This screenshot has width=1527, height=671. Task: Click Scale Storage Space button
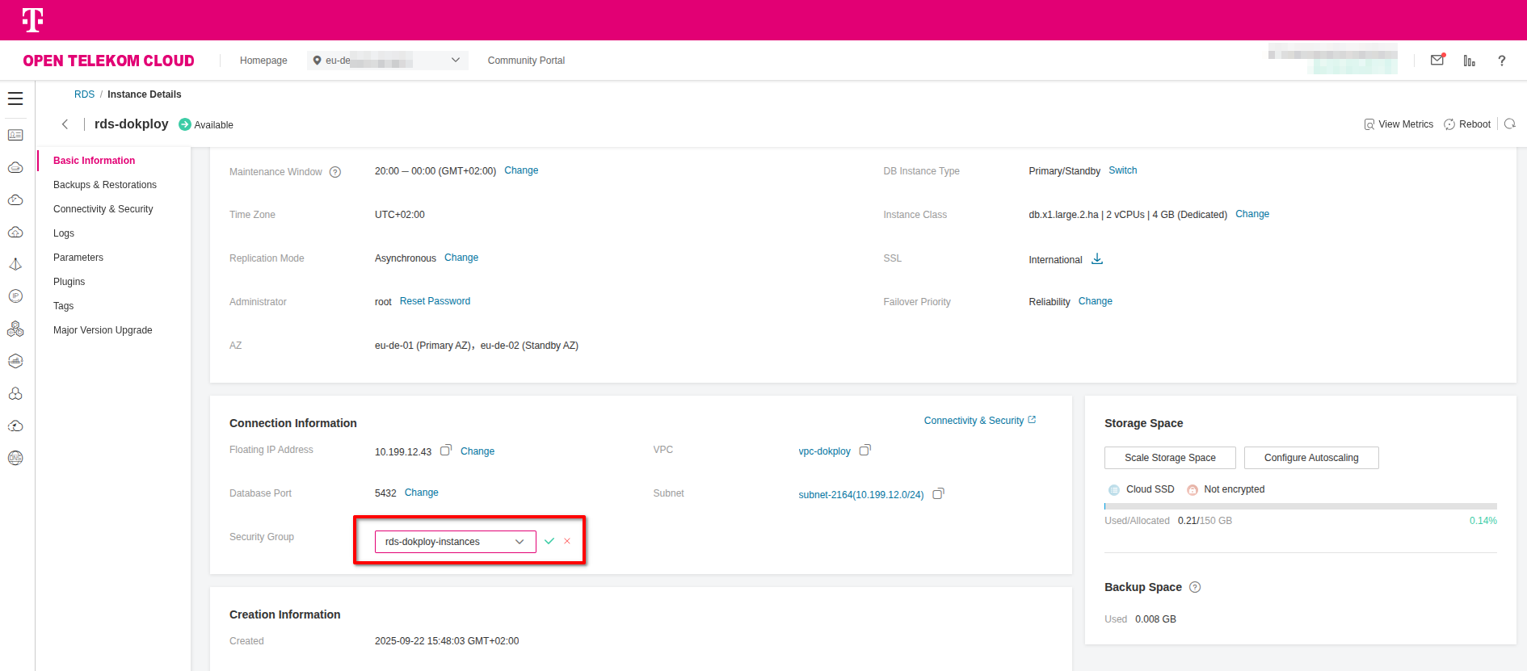(x=1169, y=458)
